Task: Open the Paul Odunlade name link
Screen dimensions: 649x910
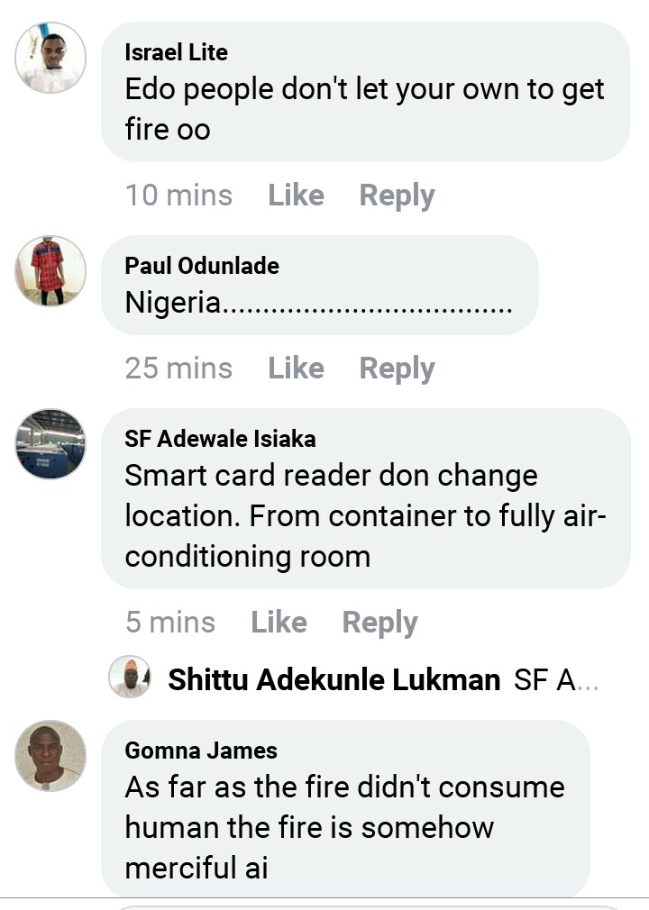Action: tap(202, 266)
